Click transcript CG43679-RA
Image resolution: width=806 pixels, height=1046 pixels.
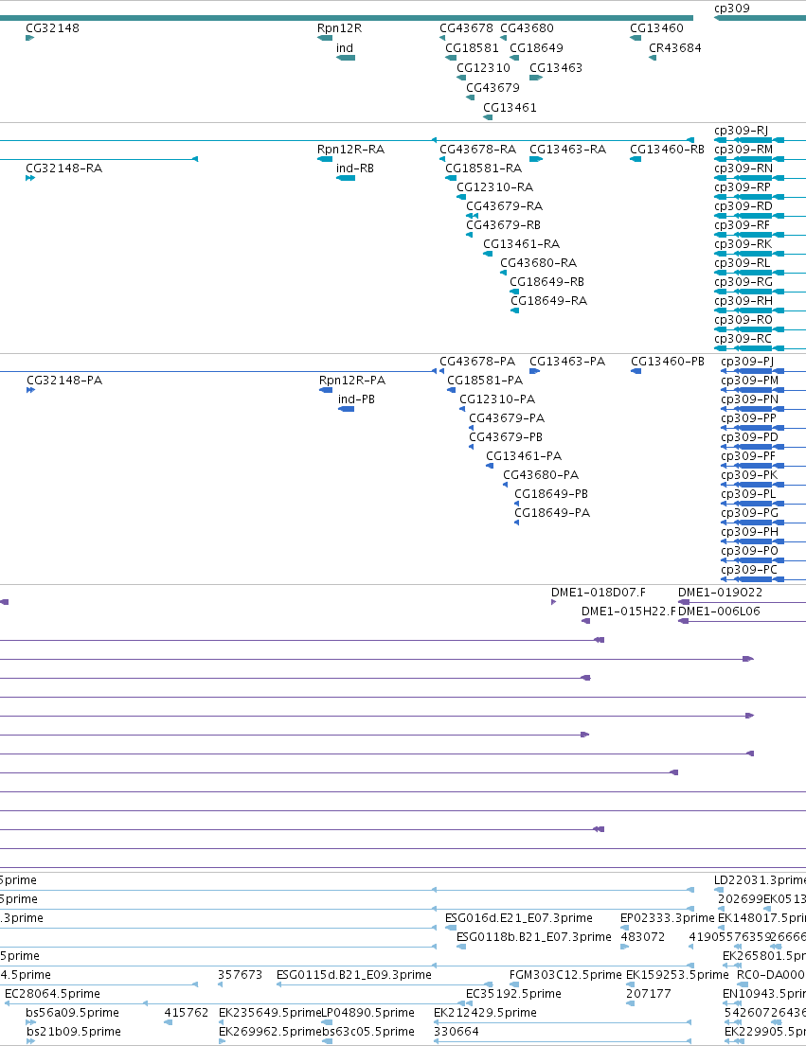505,206
